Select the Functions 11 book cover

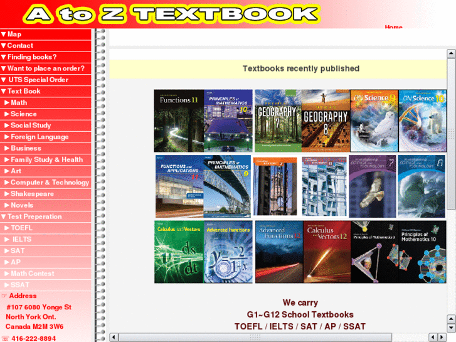pyautogui.click(x=179, y=120)
